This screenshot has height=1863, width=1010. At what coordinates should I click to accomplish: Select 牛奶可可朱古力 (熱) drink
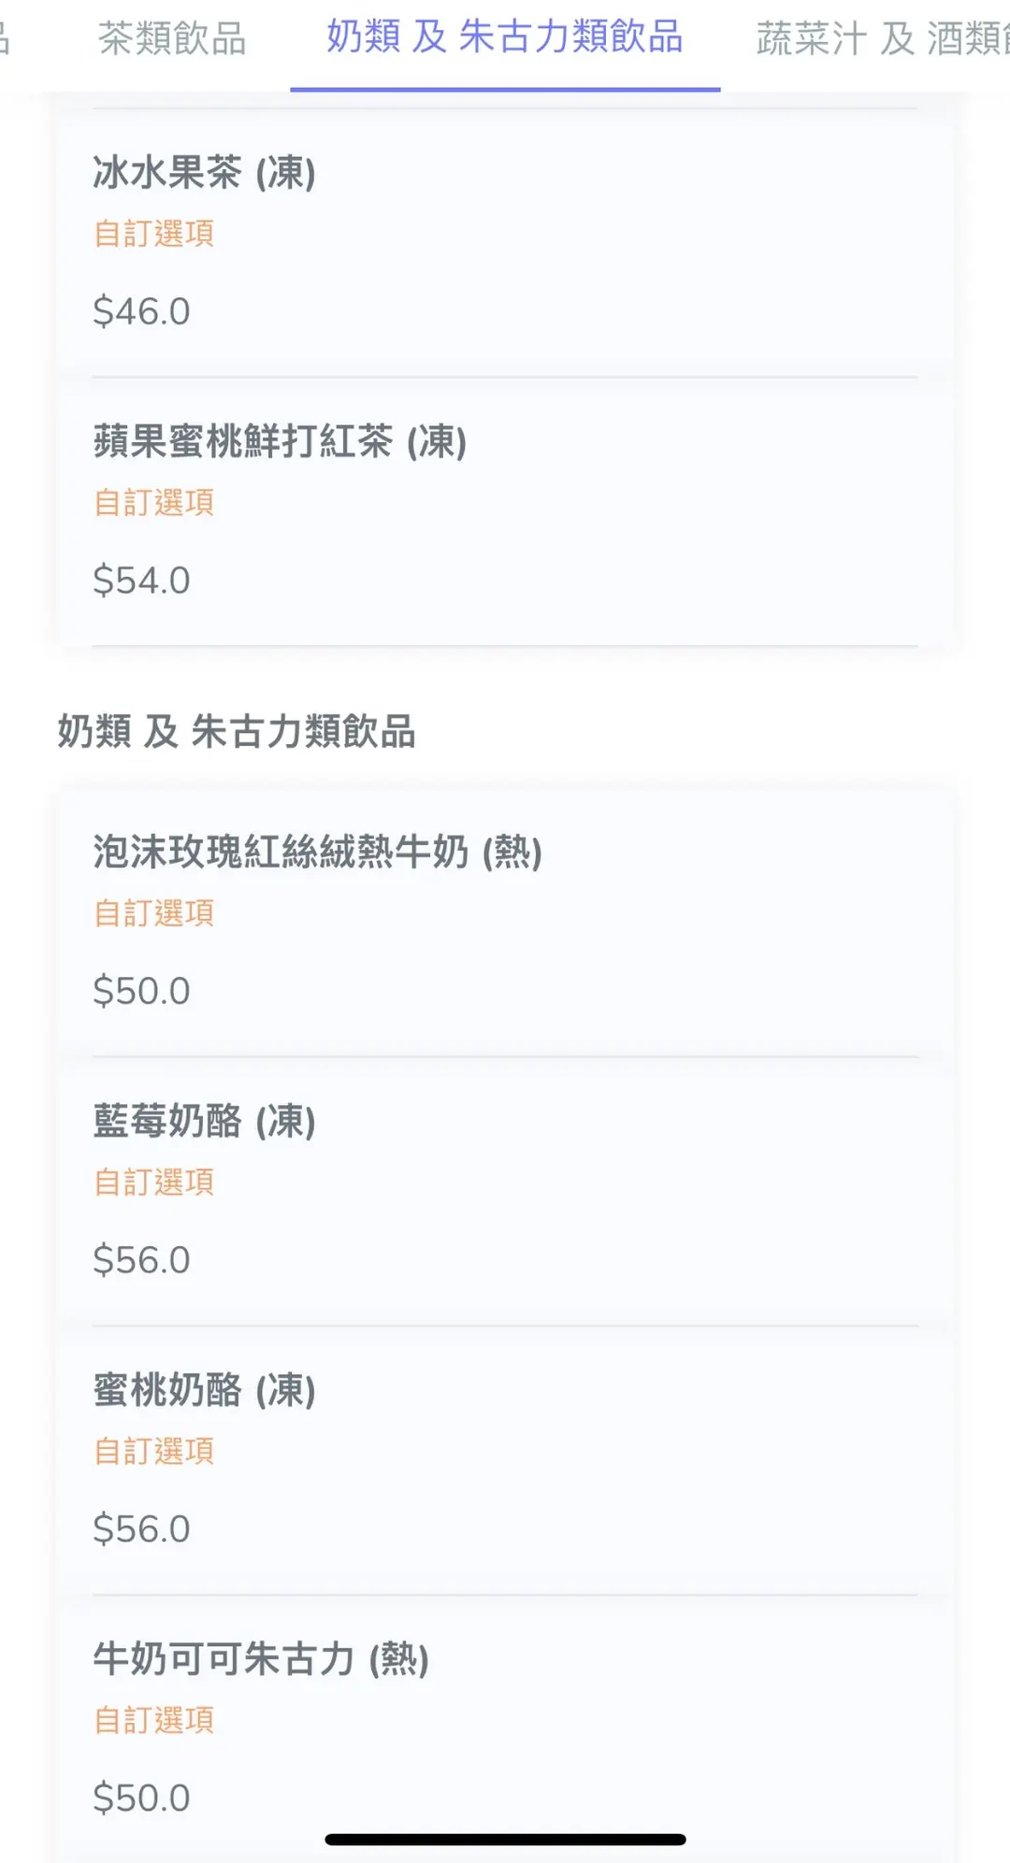click(261, 1660)
